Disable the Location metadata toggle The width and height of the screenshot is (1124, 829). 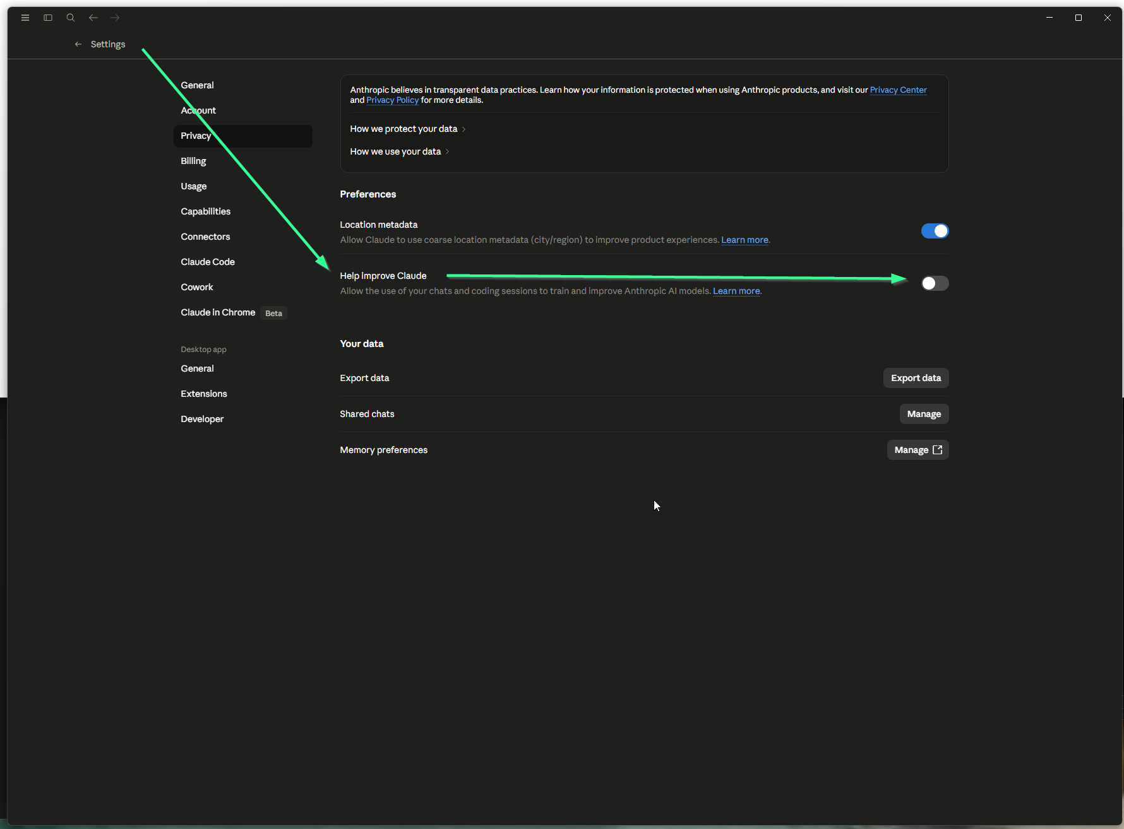(935, 231)
